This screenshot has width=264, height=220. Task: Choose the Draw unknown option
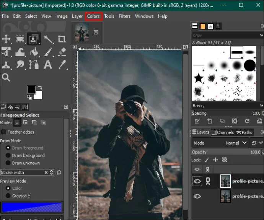(8, 163)
